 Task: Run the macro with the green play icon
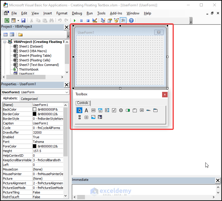[x=75, y=21]
